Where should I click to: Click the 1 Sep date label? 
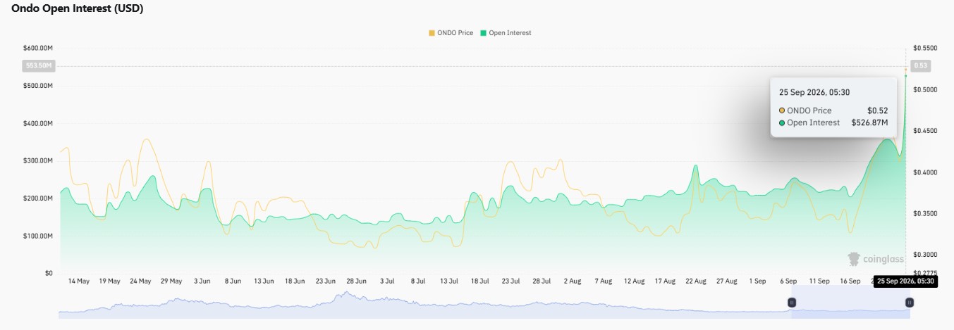click(757, 281)
